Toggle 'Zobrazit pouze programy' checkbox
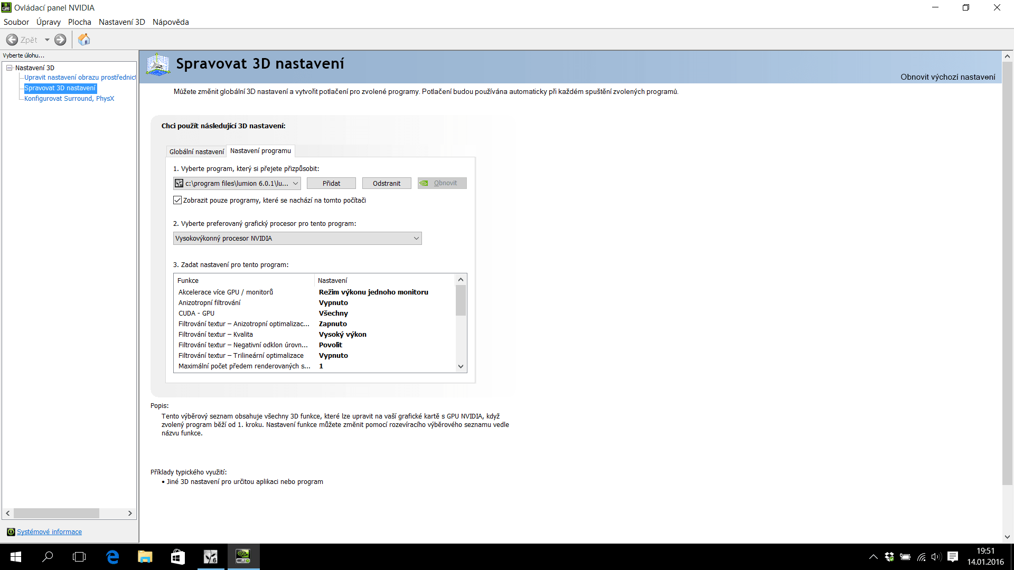Screen dimensions: 1014x570 [177, 200]
